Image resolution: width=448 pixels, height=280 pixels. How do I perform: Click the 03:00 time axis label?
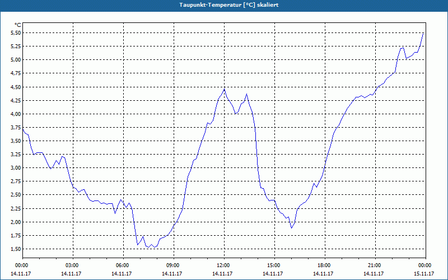[72, 265]
